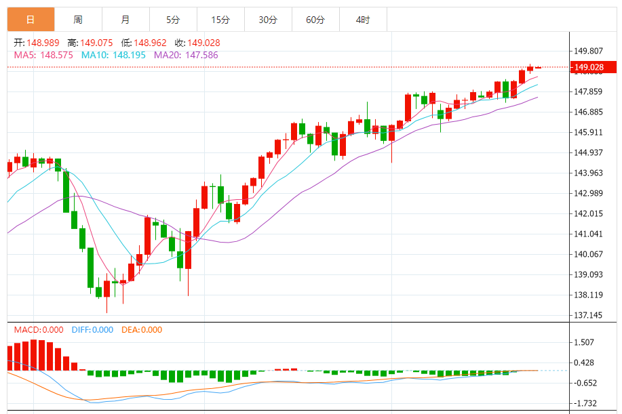Click the MA20: 147.586 indicator label
The image size is (622, 414).
click(x=186, y=55)
